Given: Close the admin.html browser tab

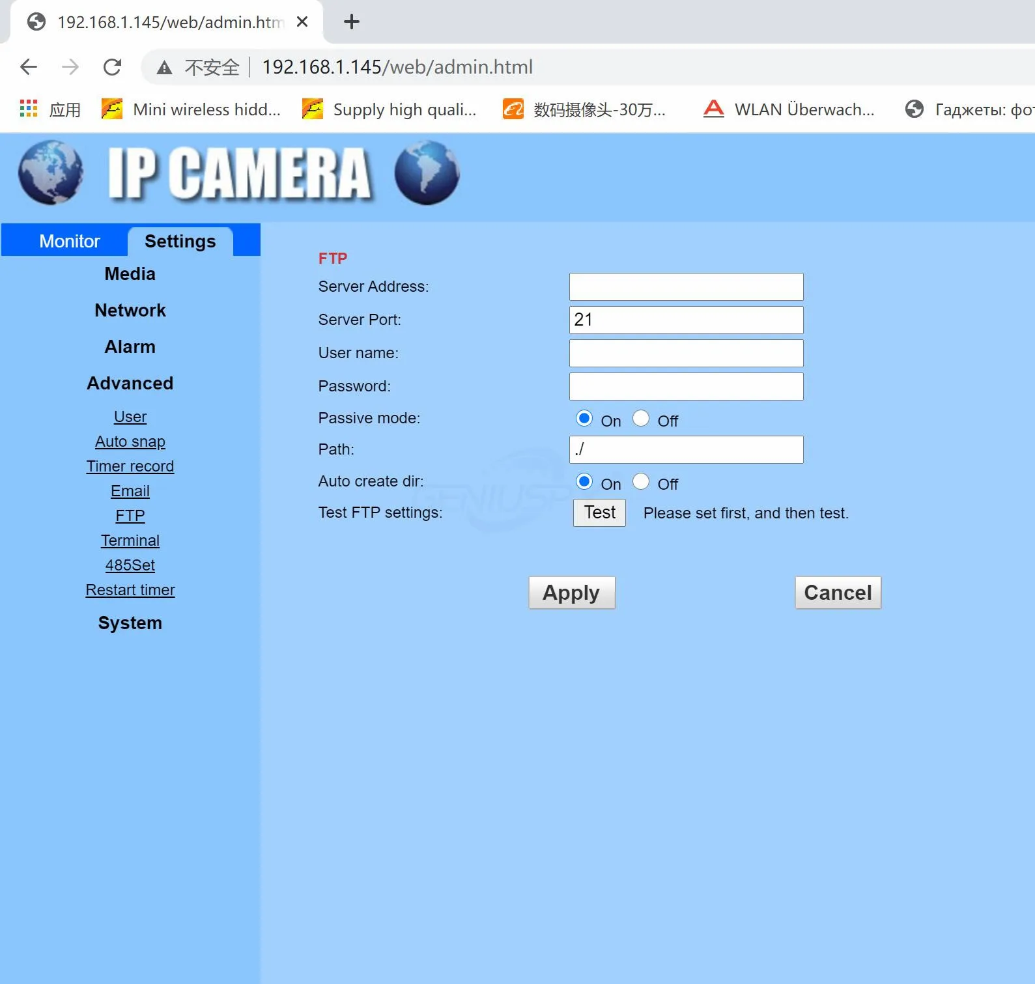Looking at the screenshot, I should (302, 22).
